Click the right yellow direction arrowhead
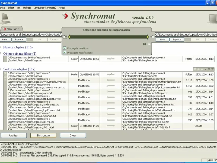Viewport: 217px width, 163px height. coord(148,37)
